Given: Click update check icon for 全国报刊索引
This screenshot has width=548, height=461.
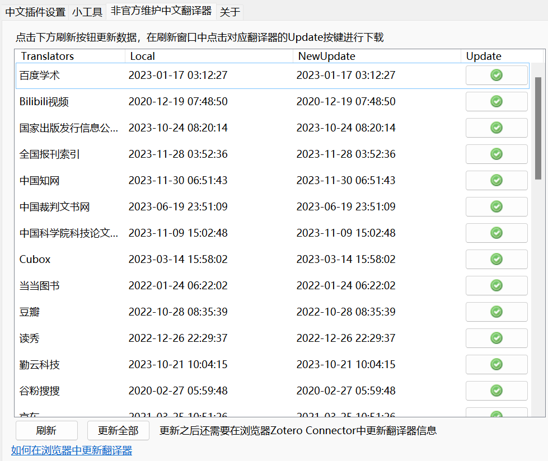Looking at the screenshot, I should tap(497, 154).
